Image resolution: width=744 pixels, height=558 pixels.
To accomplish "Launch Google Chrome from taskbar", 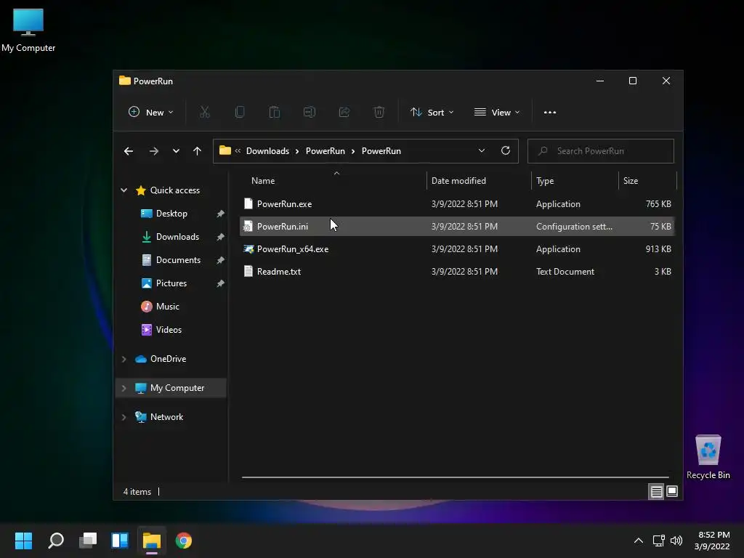I will point(184,541).
